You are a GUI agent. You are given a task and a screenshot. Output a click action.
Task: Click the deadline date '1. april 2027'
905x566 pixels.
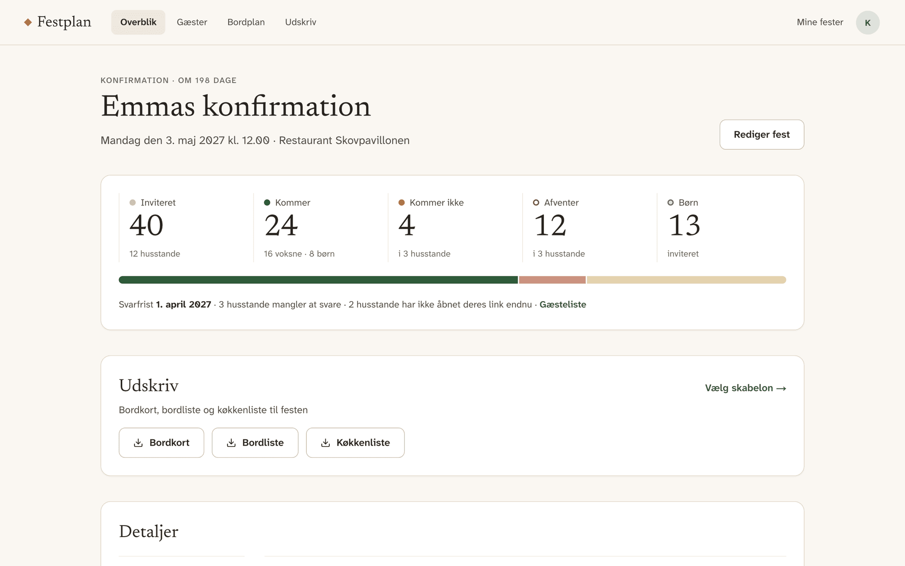pyautogui.click(x=184, y=304)
